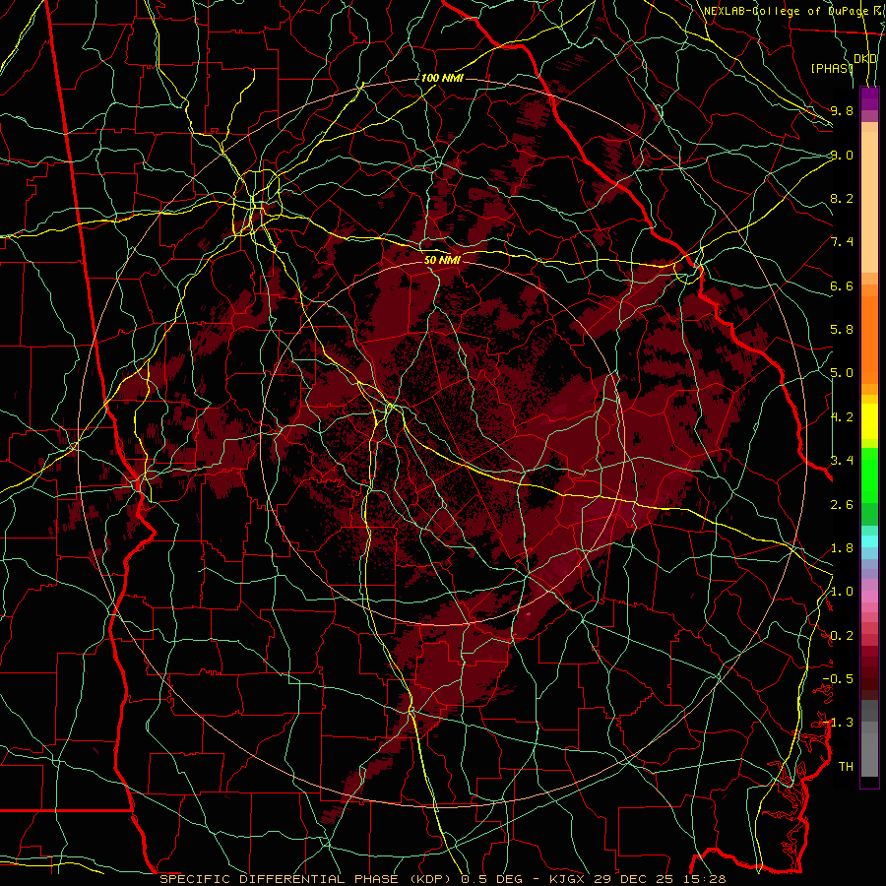886x886 pixels.
Task: Click the 4.2 value on the color scale
Action: pyautogui.click(x=842, y=417)
